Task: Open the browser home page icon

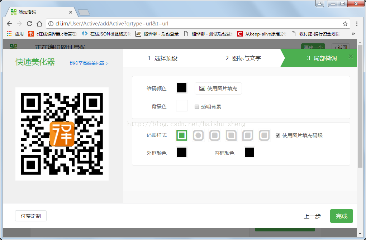Action: click(39, 24)
